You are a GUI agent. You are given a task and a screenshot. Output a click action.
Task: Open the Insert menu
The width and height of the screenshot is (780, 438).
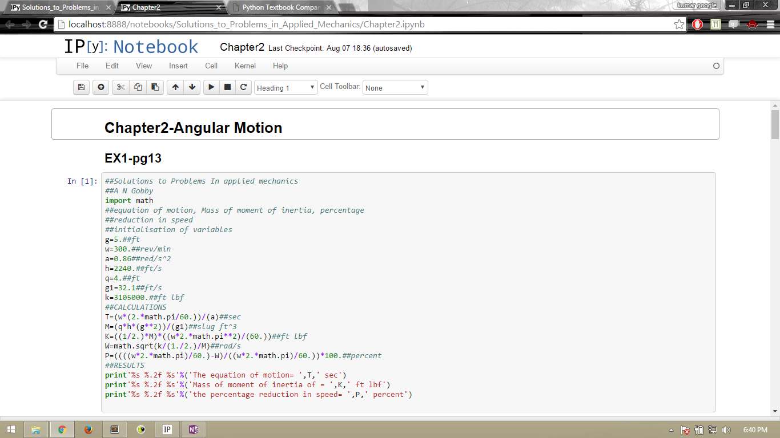(178, 66)
